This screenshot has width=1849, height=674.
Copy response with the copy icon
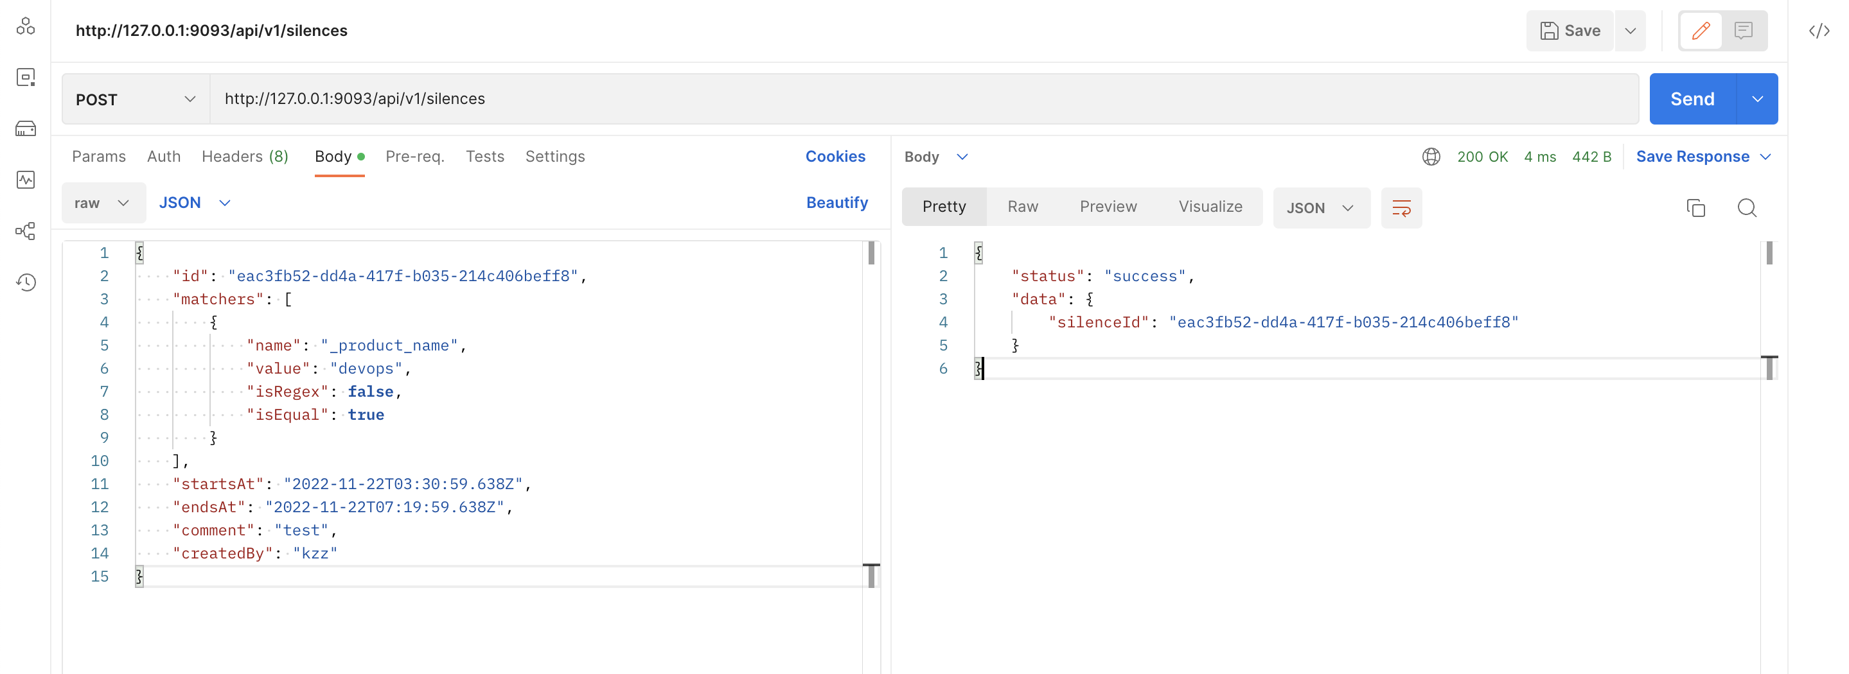pyautogui.click(x=1695, y=208)
